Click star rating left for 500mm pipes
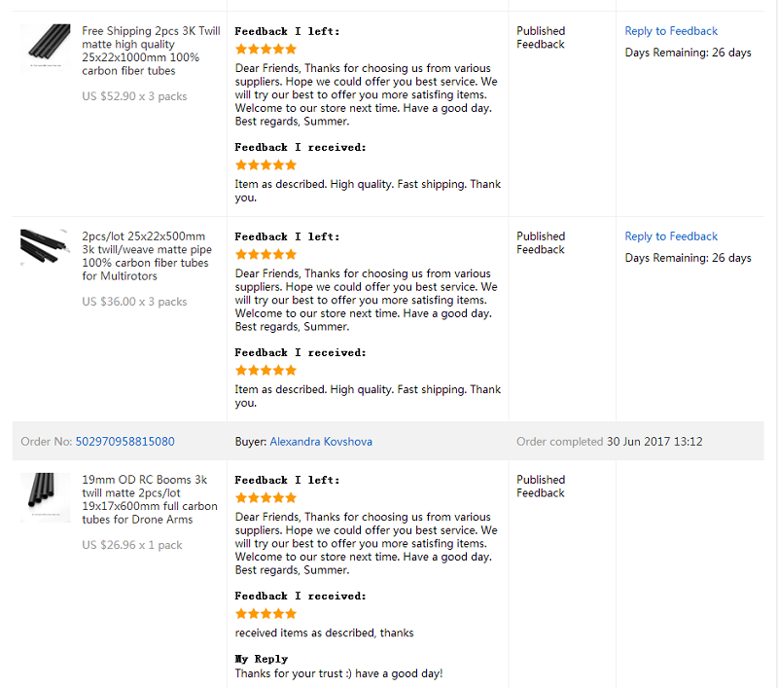Viewport: 778px width, 688px height. pyautogui.click(x=265, y=255)
